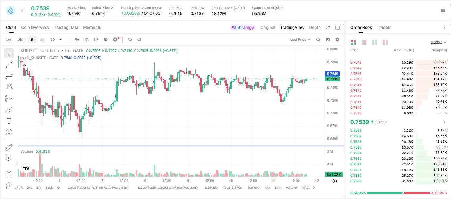Open chart settings gear icon

click(337, 40)
